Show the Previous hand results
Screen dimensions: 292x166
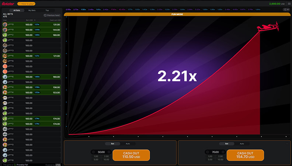52,15
